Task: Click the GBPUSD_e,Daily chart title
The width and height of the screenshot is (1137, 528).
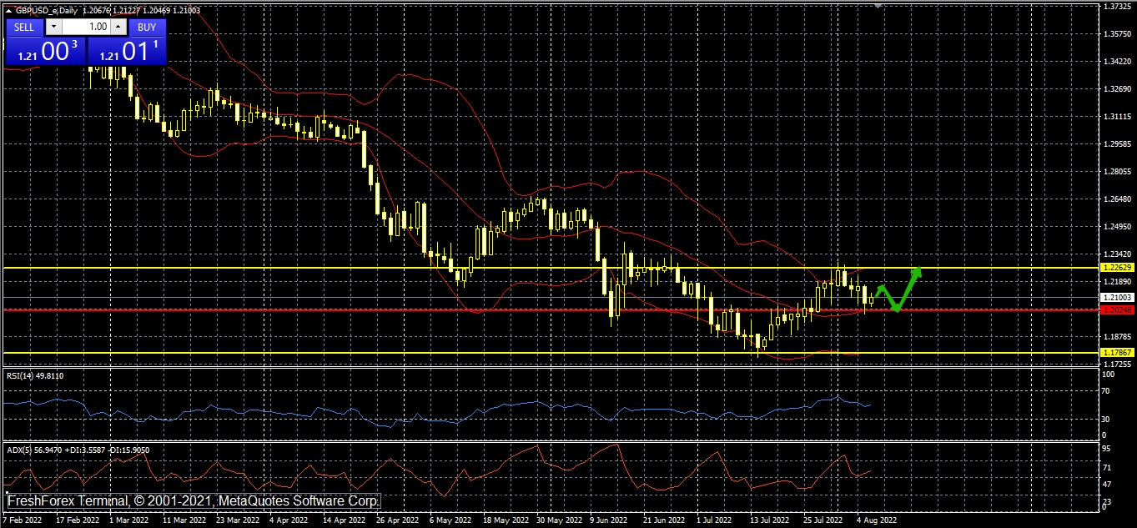Action: click(46, 9)
